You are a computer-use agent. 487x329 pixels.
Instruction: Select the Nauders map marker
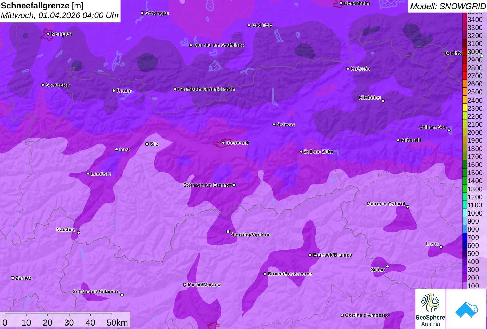pyautogui.click(x=78, y=233)
